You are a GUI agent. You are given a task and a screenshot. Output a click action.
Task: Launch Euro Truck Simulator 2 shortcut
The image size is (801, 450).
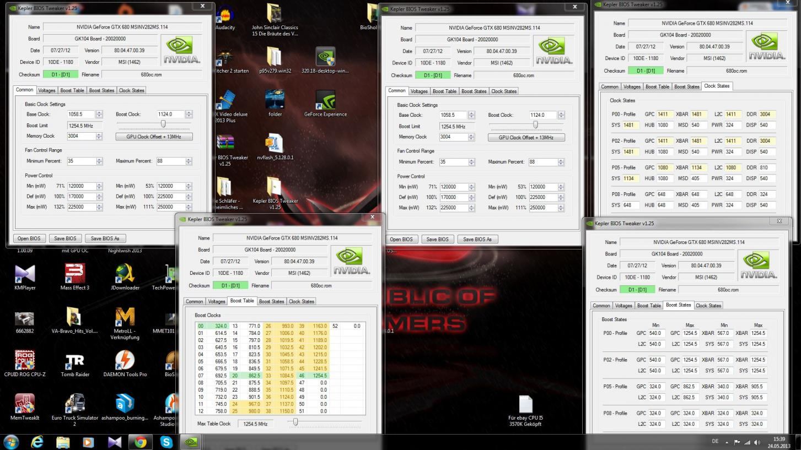click(75, 410)
